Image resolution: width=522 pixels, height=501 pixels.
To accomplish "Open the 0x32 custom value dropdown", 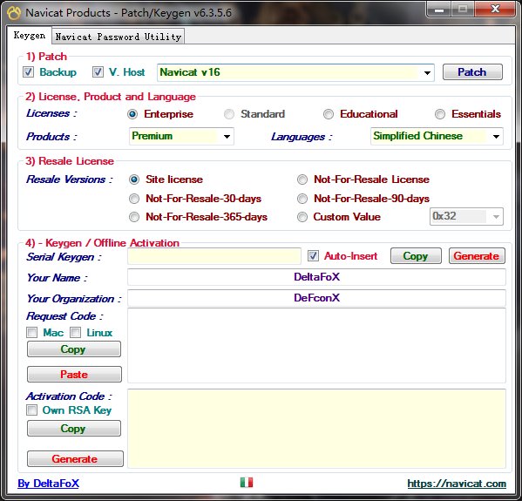I will click(x=466, y=216).
